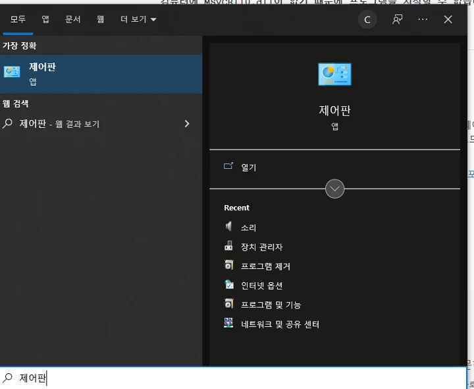The width and height of the screenshot is (474, 389).
Task: Expand more actions with circular chevron
Action: pos(334,189)
